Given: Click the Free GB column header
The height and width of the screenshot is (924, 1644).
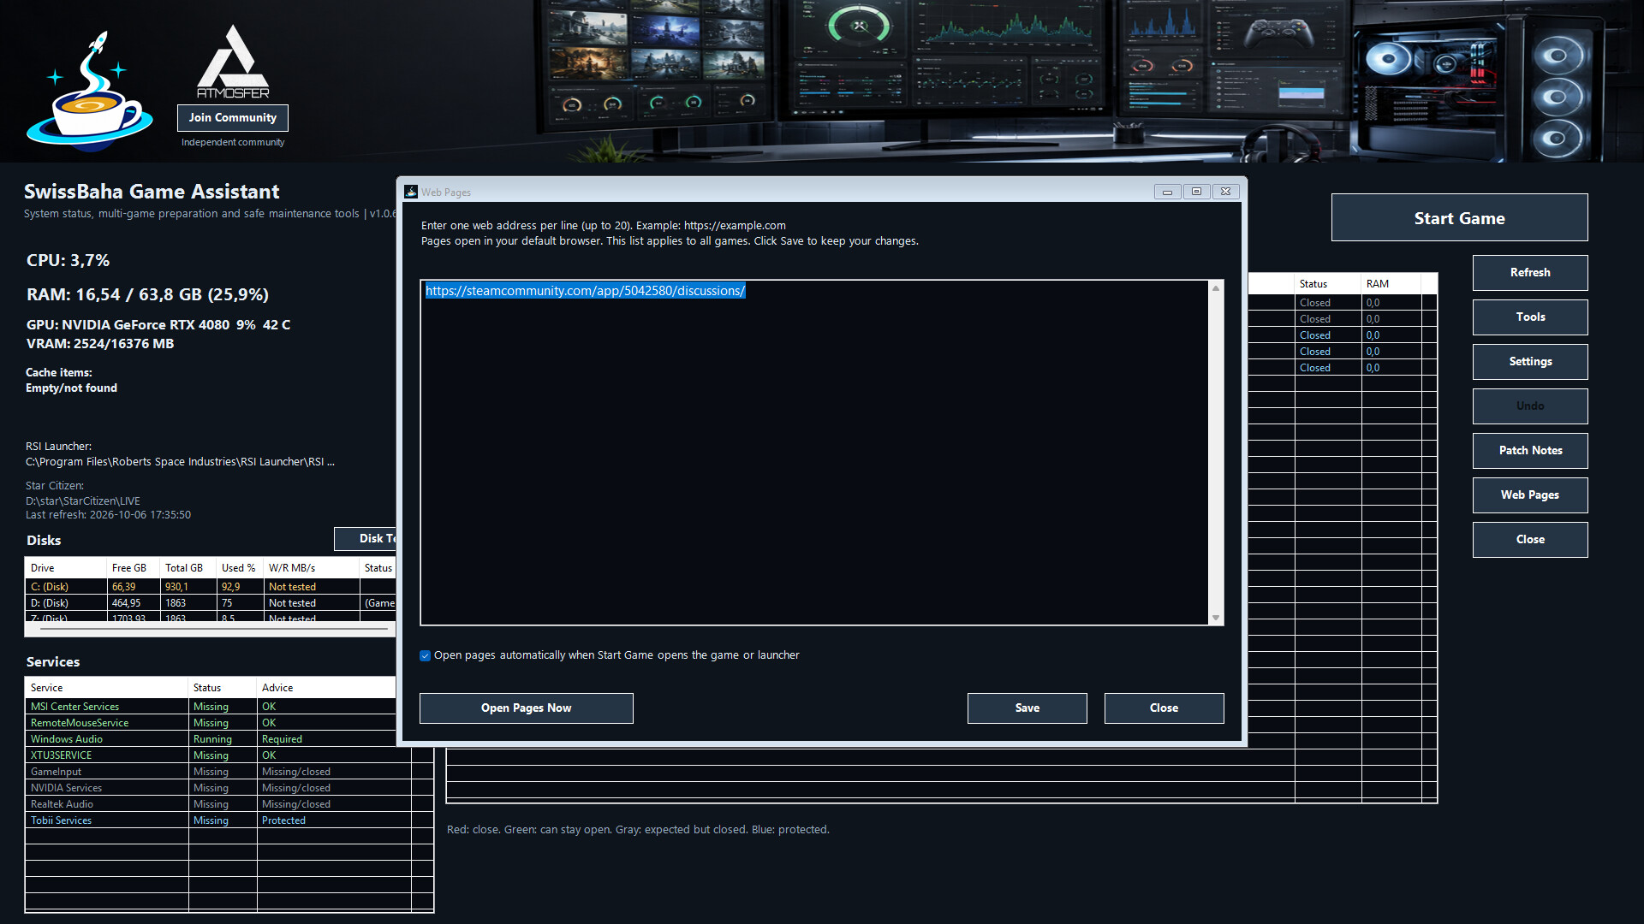Looking at the screenshot, I should coord(133,568).
